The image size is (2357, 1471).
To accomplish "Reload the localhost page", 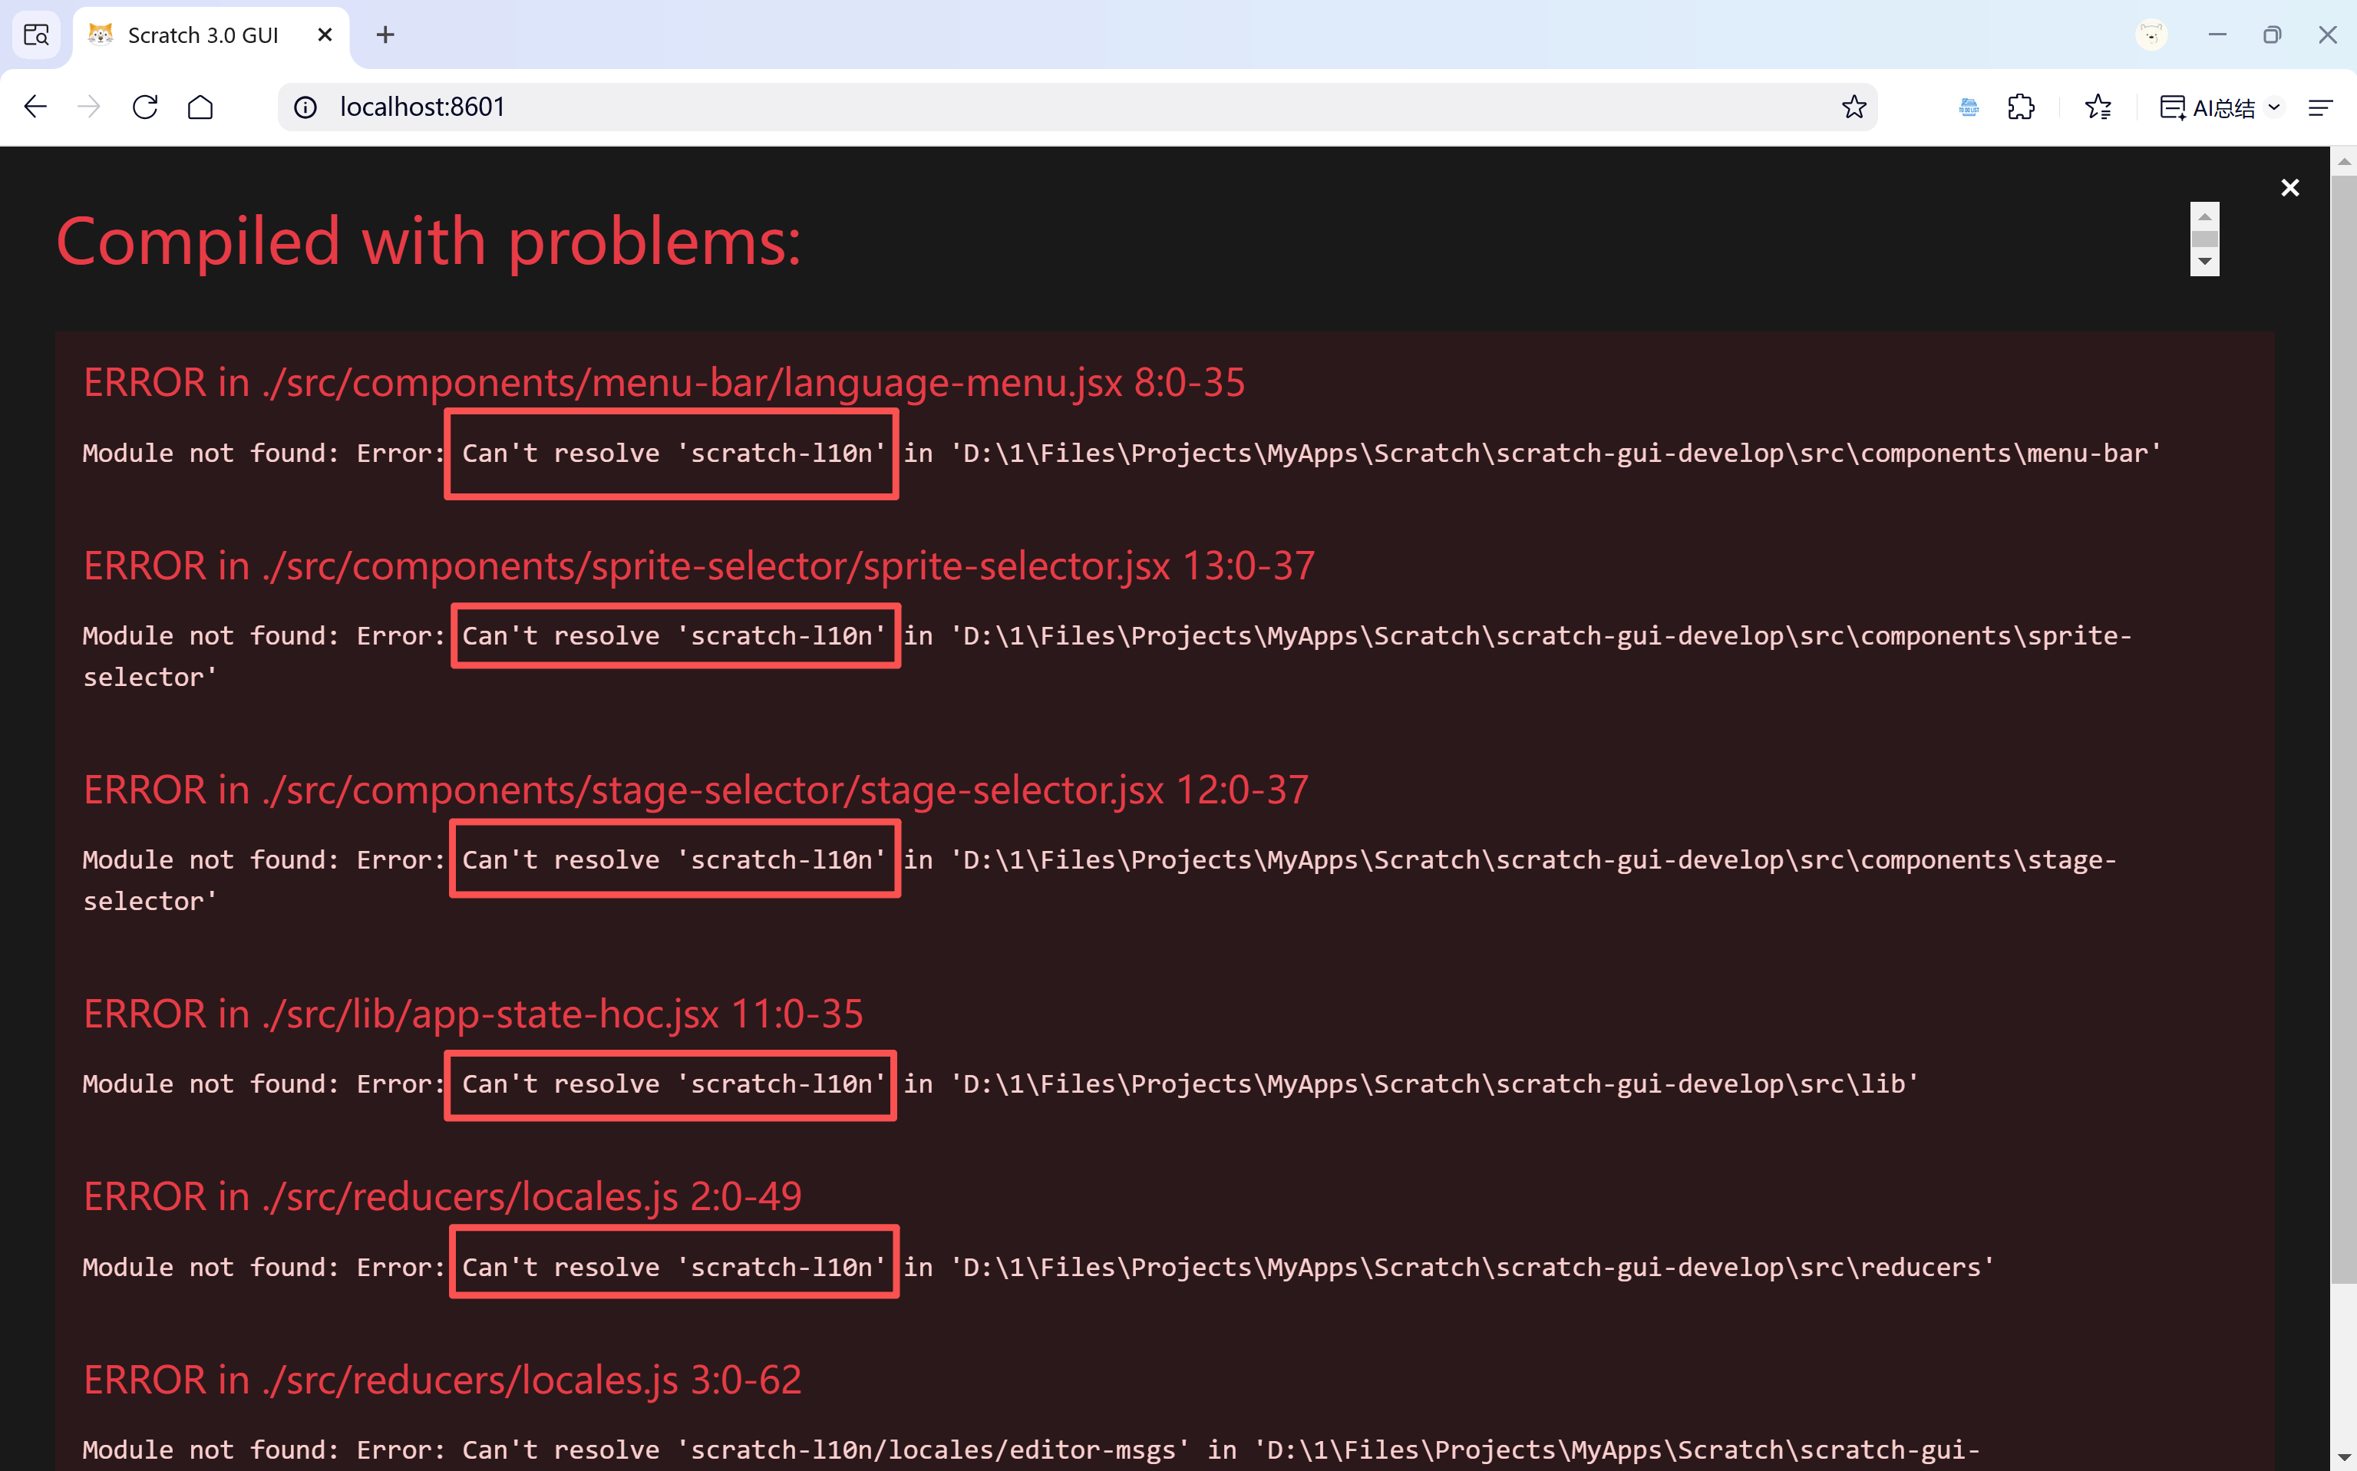I will pos(145,107).
